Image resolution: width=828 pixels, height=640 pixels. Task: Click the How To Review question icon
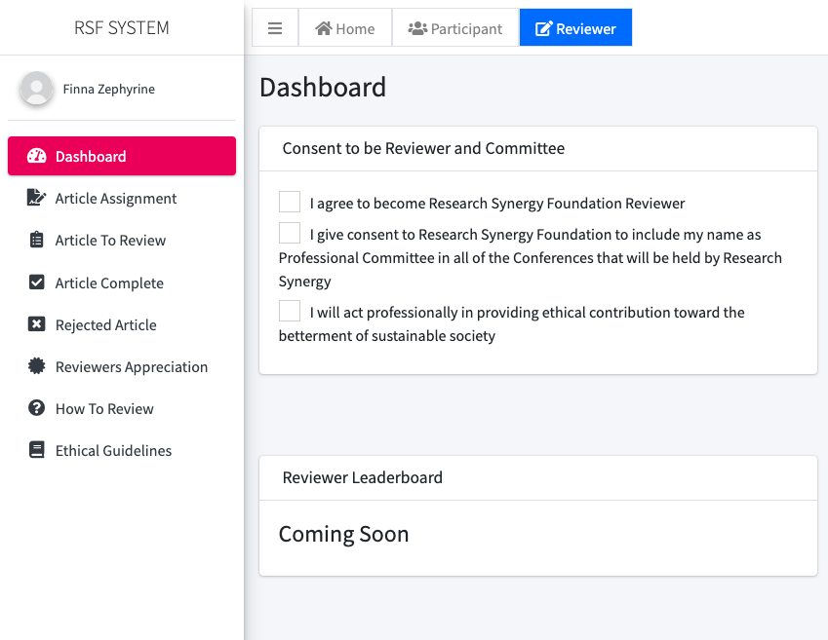click(x=36, y=408)
